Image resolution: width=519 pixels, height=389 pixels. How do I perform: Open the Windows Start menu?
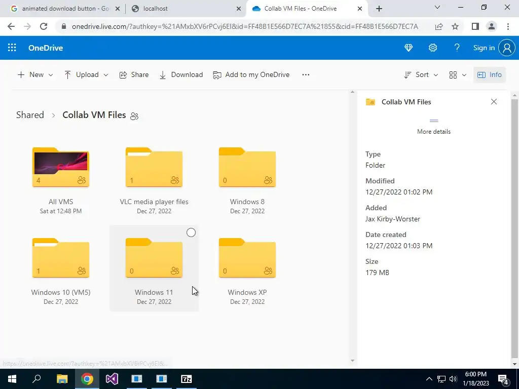click(x=12, y=379)
